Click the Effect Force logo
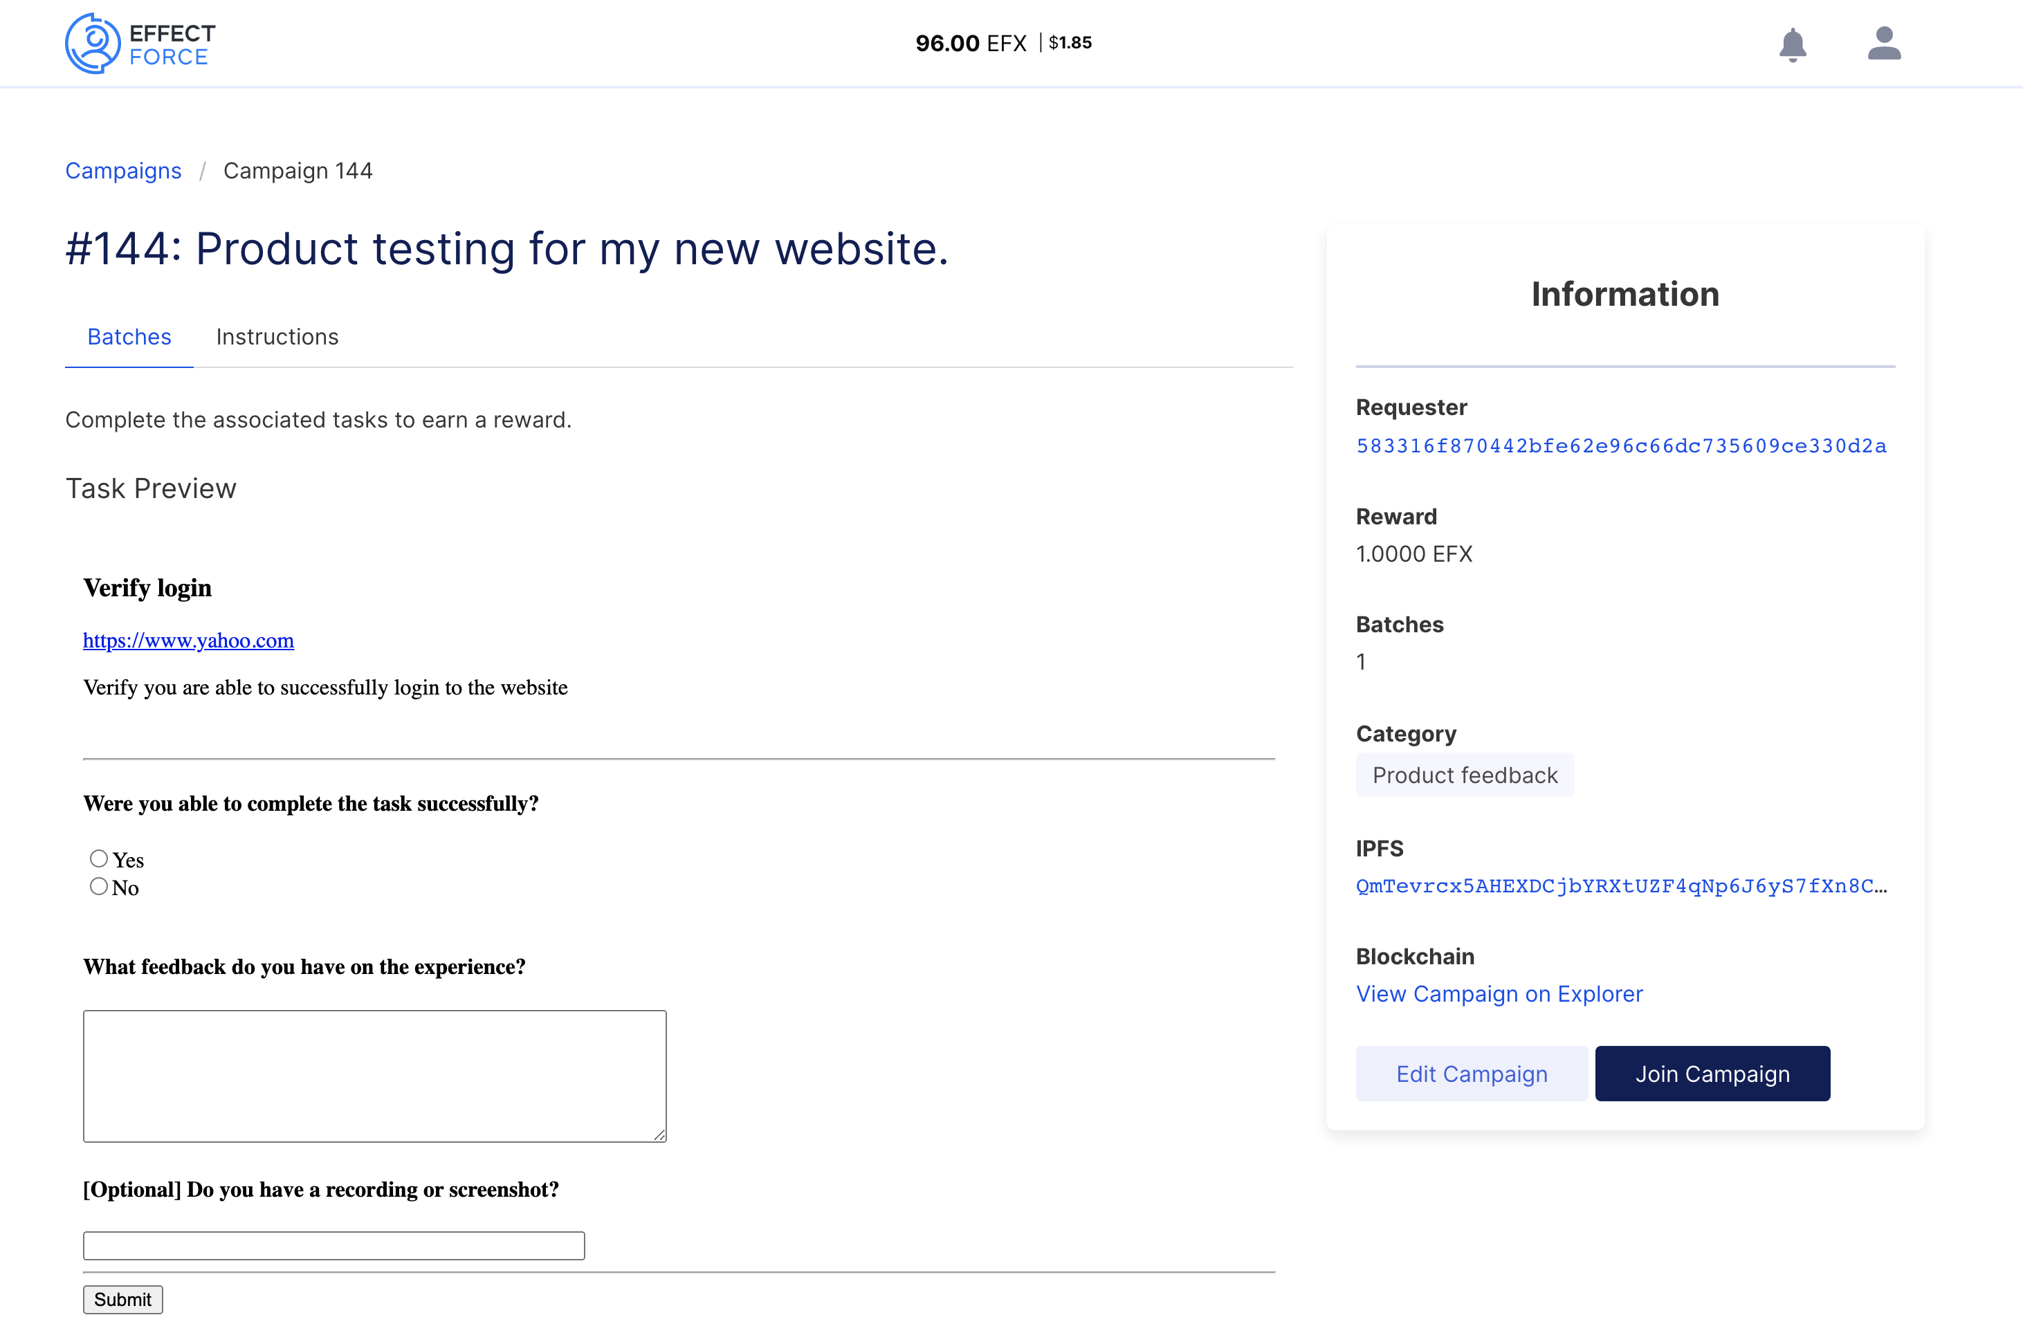2023x1342 pixels. [x=140, y=44]
